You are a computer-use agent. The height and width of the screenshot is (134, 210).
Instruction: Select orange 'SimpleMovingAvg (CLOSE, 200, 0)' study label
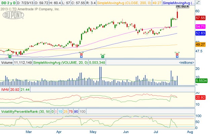point(124,3)
